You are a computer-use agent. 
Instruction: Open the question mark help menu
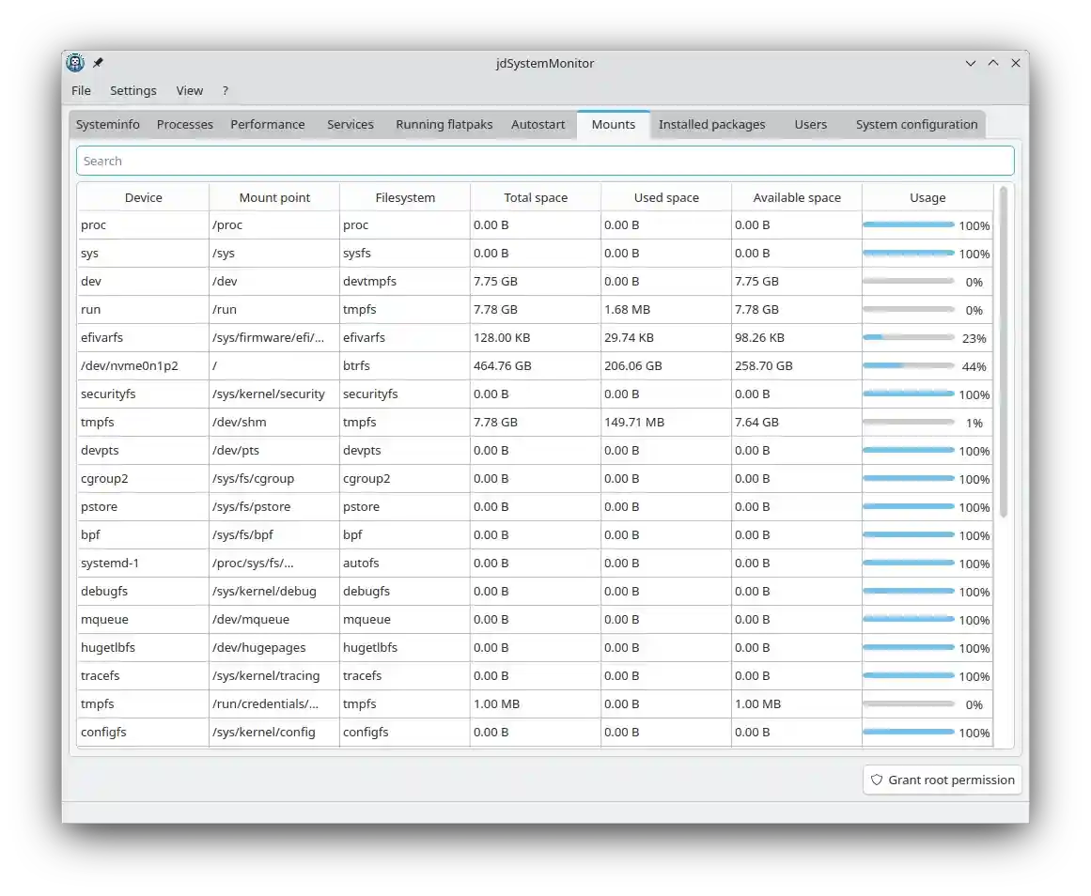coord(226,90)
